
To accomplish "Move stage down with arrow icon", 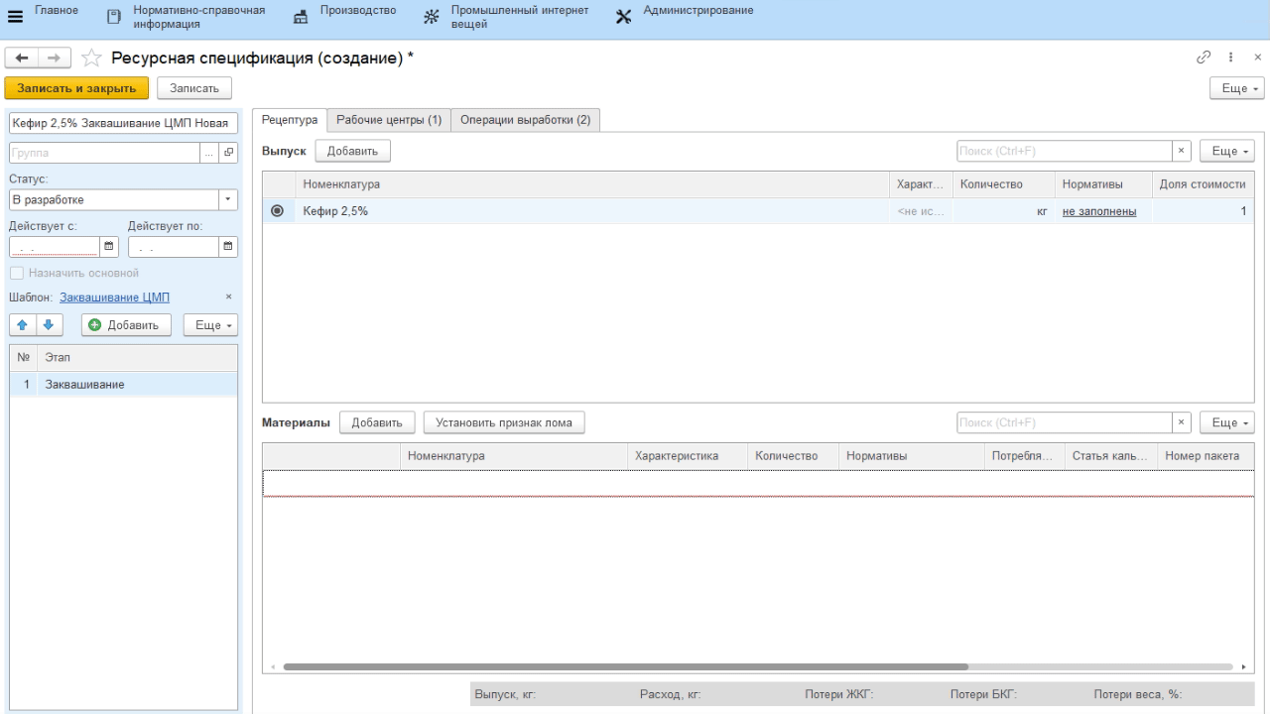I will click(49, 325).
